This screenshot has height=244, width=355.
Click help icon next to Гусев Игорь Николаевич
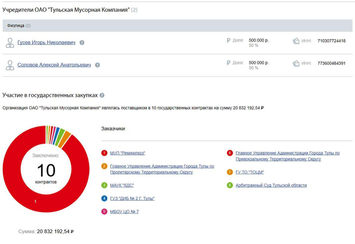(82, 43)
